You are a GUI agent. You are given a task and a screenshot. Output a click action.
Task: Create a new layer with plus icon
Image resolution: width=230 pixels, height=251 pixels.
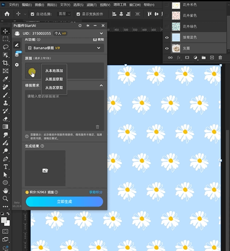point(212,58)
